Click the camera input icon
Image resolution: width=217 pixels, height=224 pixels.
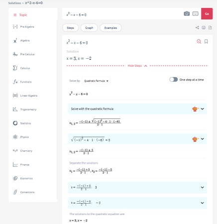coord(187,13)
